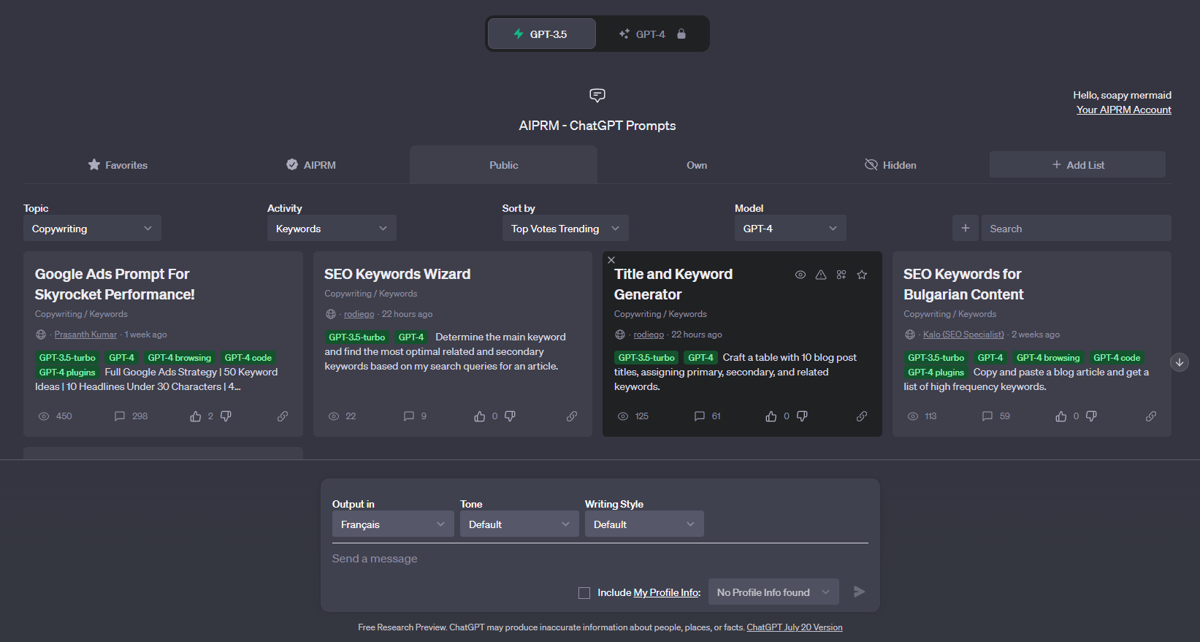The height and width of the screenshot is (642, 1200).
Task: Open comments on Google Ads Prompt card
Action: (120, 416)
